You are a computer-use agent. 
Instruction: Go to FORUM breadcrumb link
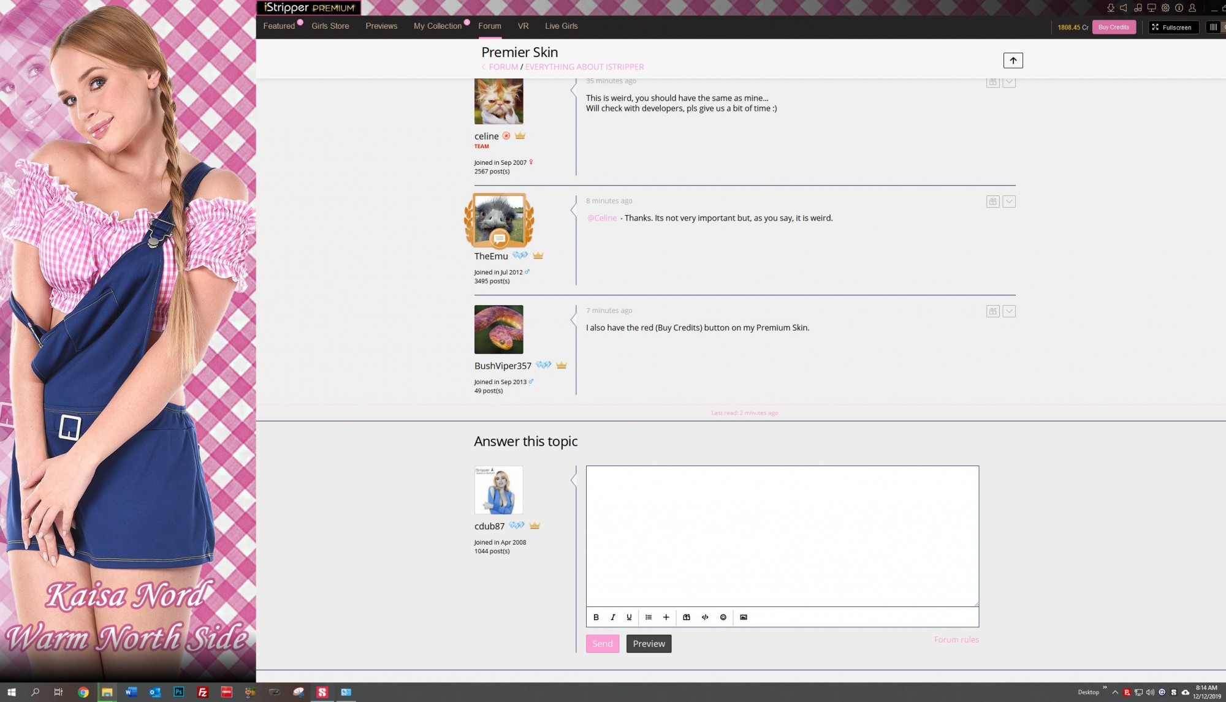click(x=503, y=67)
